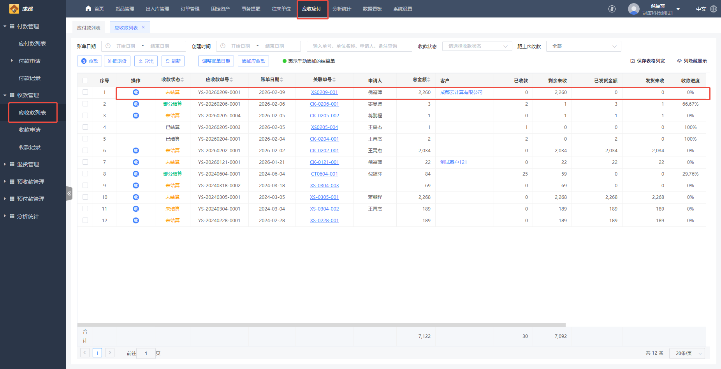
Task: Open linked order XS0209-001
Action: coord(324,92)
